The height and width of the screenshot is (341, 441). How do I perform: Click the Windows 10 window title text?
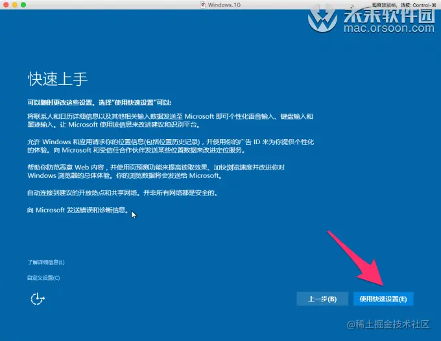[224, 5]
